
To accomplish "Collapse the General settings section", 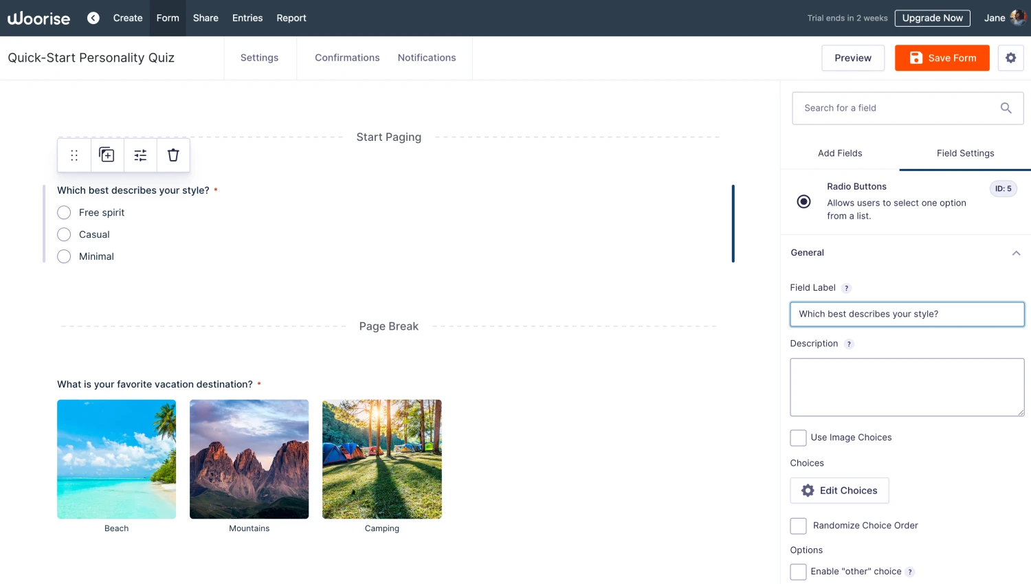I will click(x=1016, y=253).
